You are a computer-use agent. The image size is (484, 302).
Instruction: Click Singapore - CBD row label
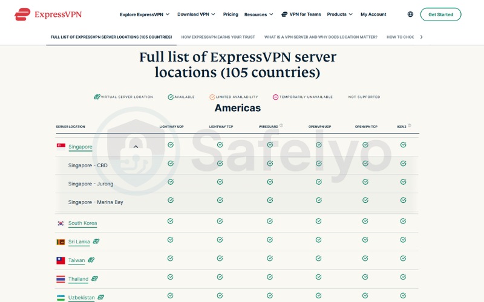pos(88,165)
